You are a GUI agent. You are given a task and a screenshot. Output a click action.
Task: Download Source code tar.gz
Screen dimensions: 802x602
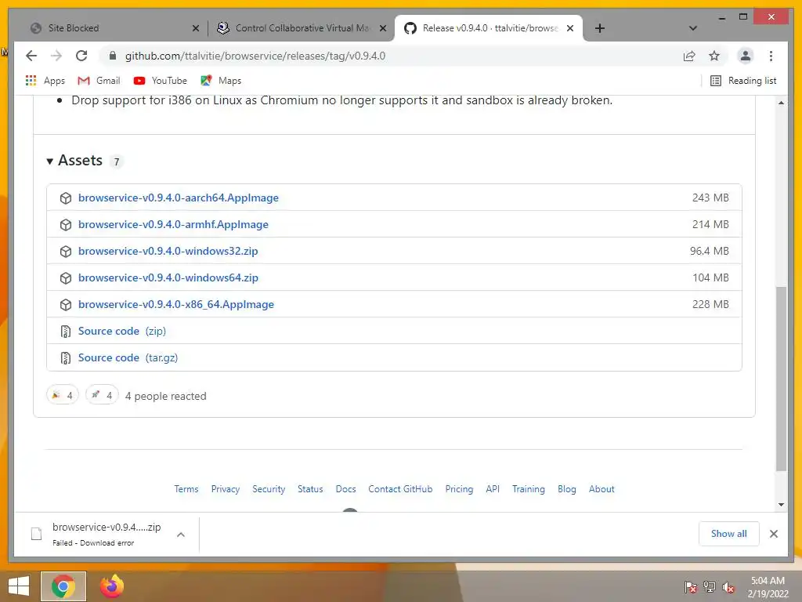pos(128,357)
